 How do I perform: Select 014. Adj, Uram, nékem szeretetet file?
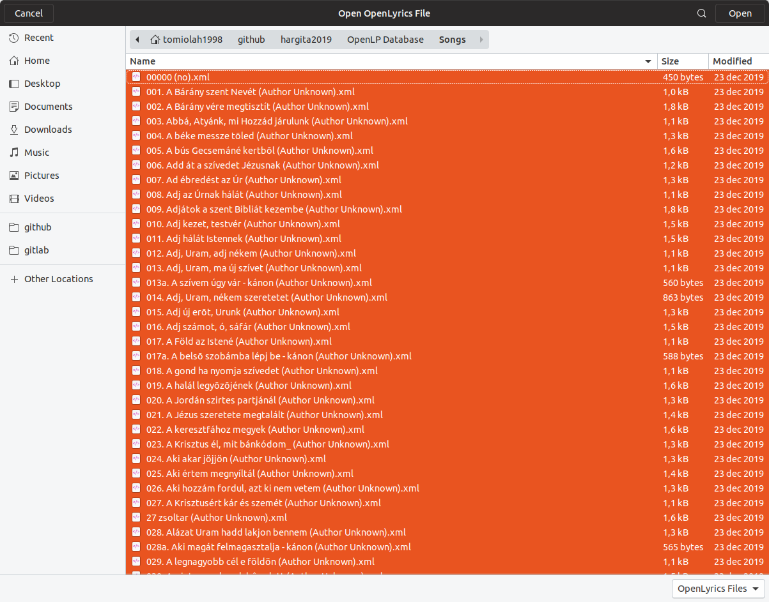447,297
